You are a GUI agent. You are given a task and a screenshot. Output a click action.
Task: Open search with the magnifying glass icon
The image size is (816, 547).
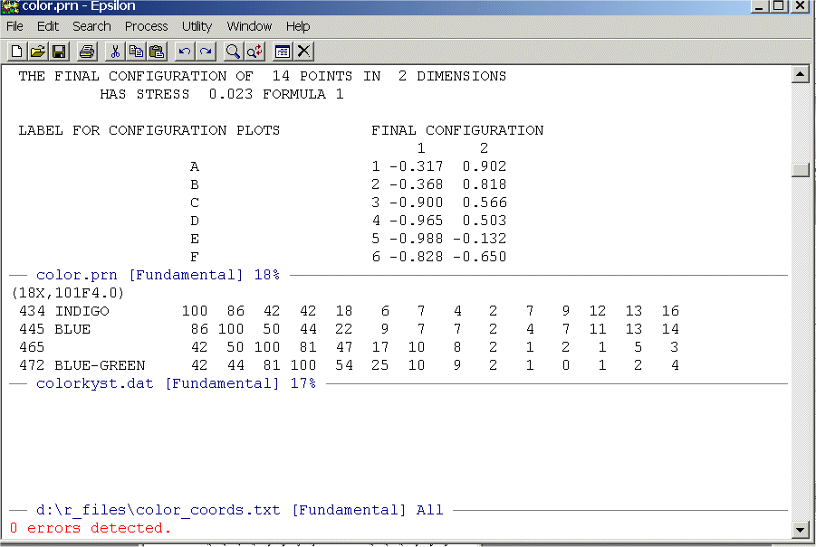(234, 52)
